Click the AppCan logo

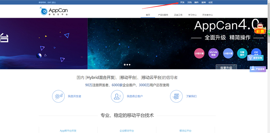tap(54, 11)
